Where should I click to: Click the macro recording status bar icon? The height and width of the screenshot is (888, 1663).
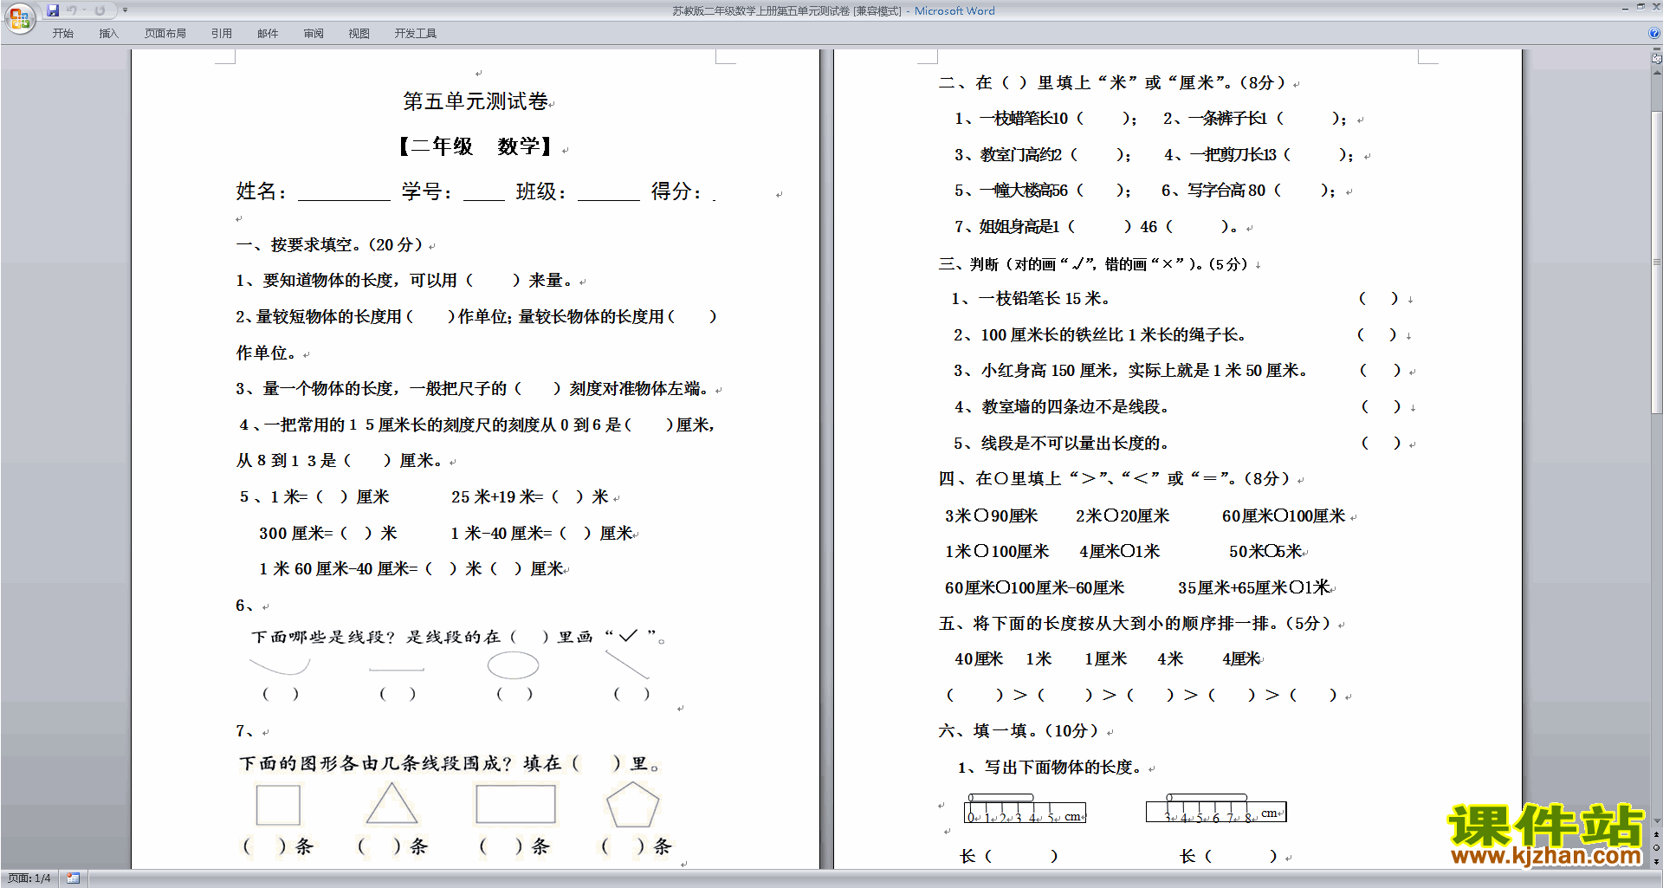[x=74, y=878]
